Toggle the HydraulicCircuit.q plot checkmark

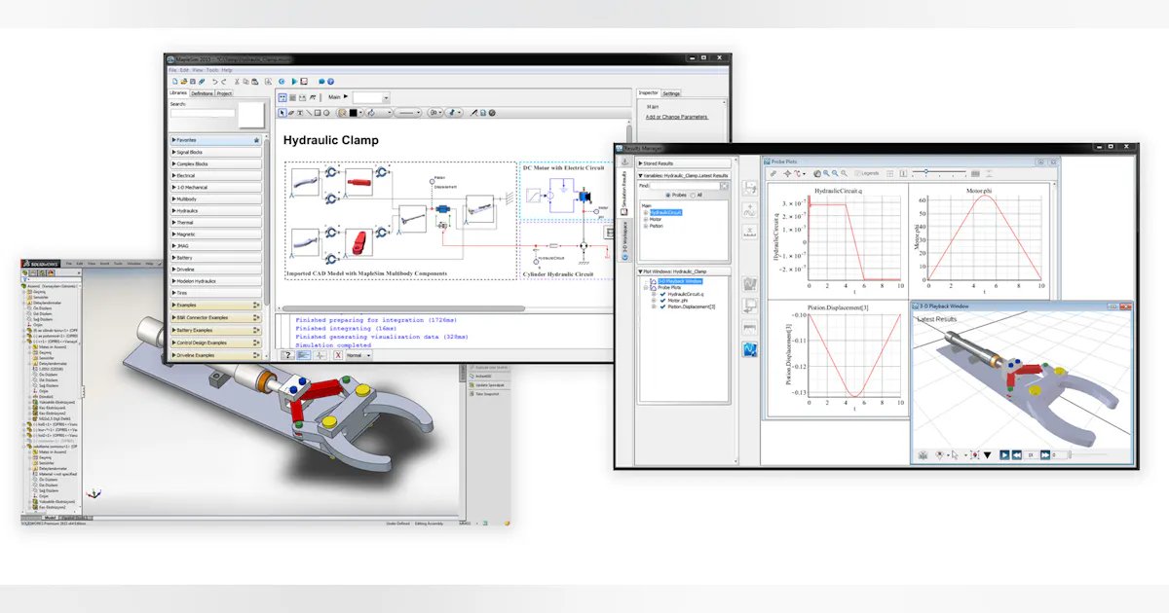tap(662, 294)
